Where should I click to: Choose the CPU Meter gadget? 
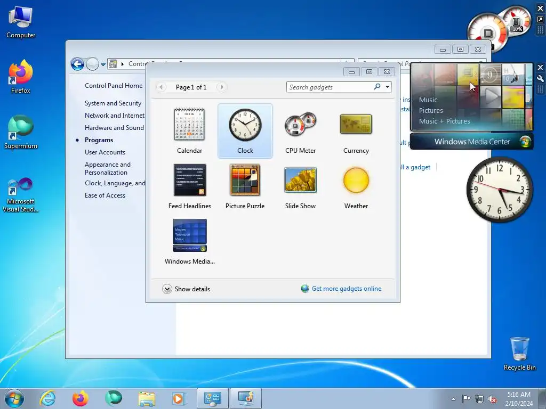pyautogui.click(x=301, y=131)
